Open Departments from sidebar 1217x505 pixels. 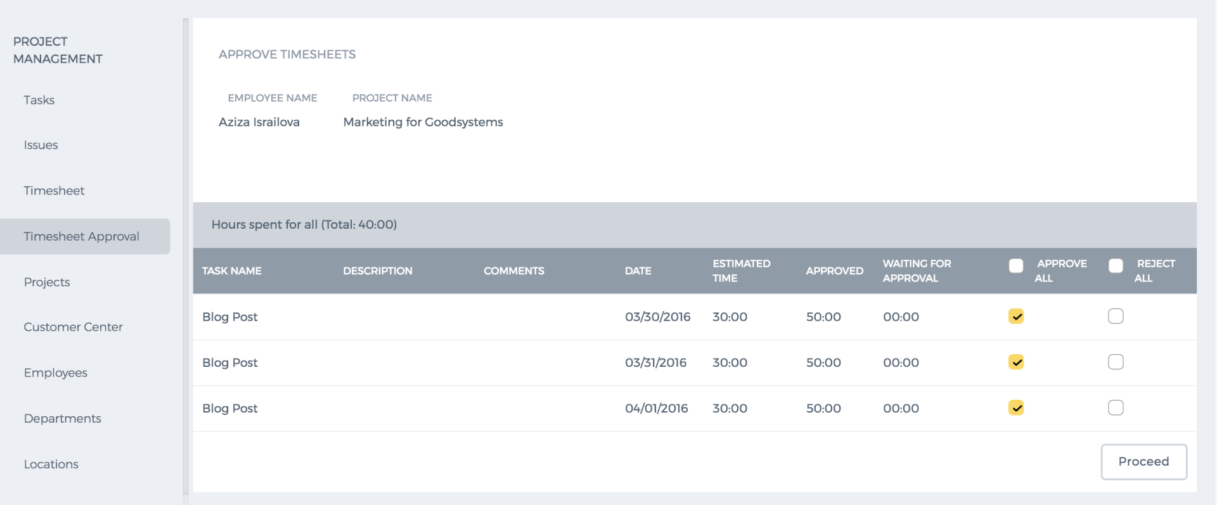pyautogui.click(x=63, y=418)
